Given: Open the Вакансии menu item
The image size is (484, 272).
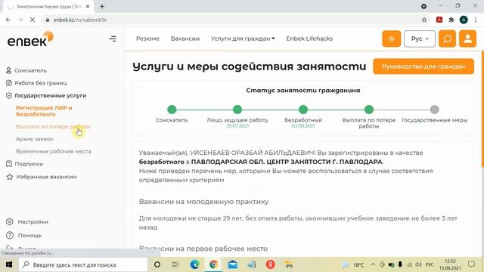Looking at the screenshot, I should pyautogui.click(x=185, y=39).
